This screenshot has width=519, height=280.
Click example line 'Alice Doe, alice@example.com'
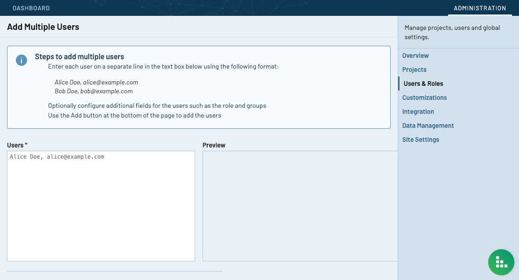click(x=96, y=82)
